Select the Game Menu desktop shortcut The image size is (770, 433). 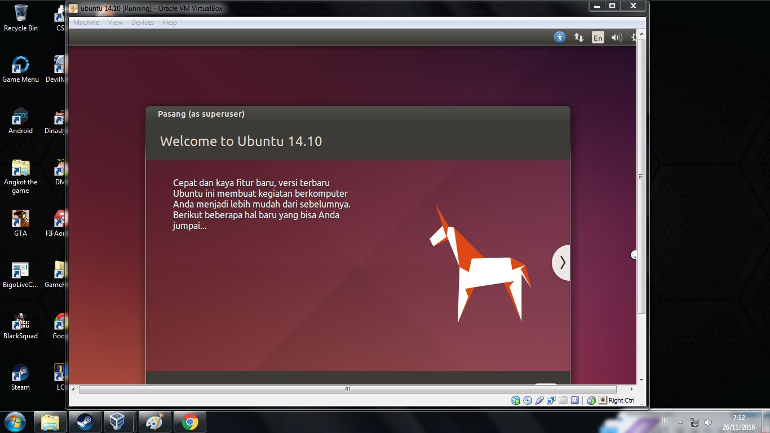pos(21,69)
